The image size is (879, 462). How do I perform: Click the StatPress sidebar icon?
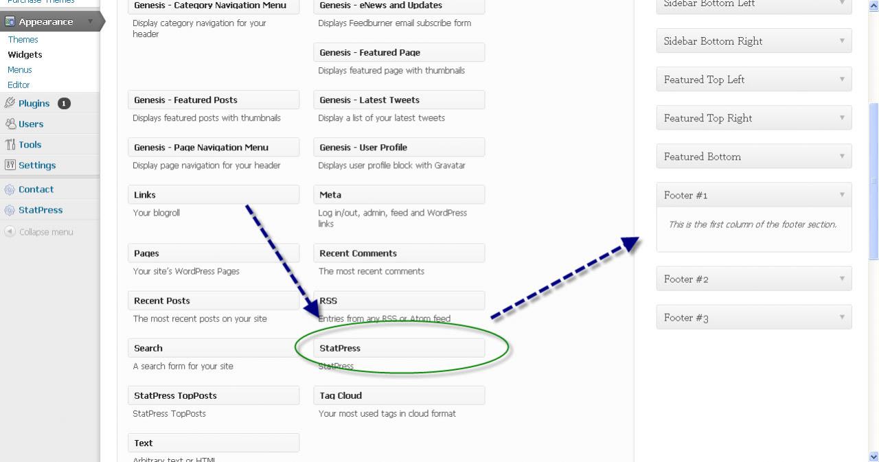click(x=10, y=210)
